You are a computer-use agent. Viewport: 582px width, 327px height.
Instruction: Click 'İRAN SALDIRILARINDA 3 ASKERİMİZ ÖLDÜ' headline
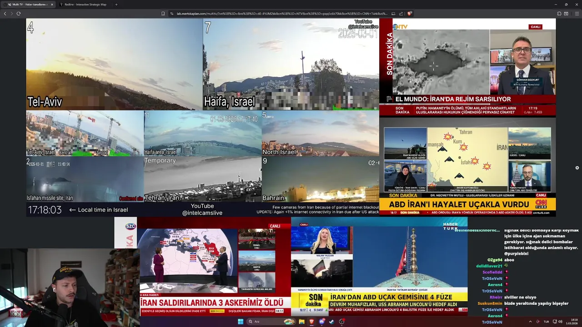[212, 302]
